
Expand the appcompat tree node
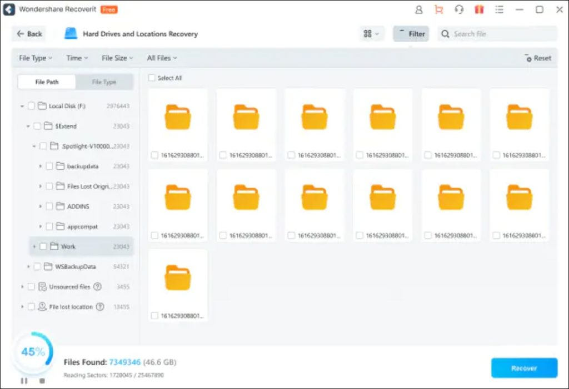point(40,226)
